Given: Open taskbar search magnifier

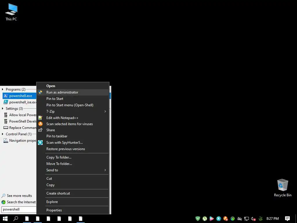Looking at the screenshot, I should (x=16, y=219).
